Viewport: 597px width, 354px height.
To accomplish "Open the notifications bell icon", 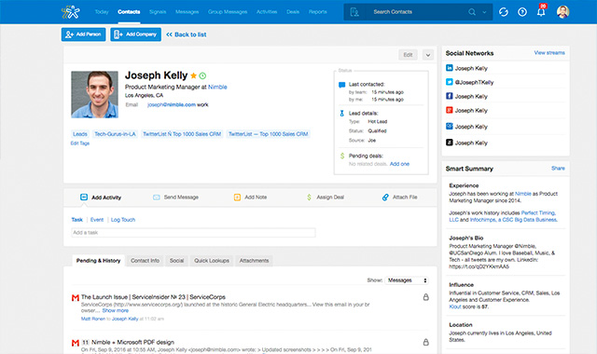I will (541, 12).
